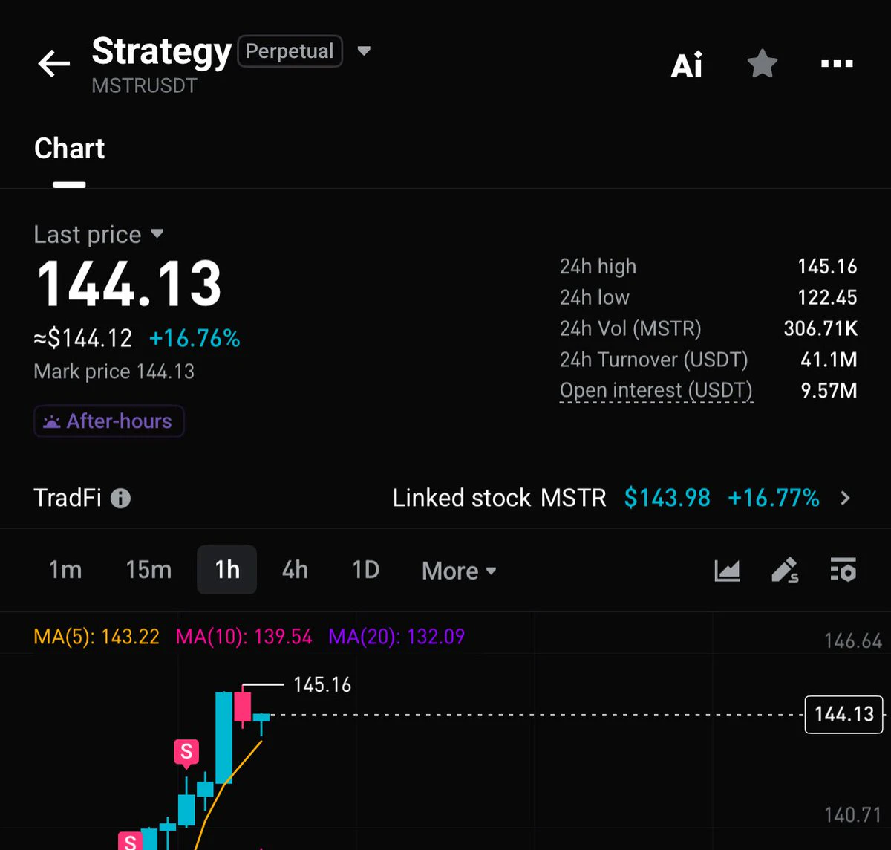Open the Ai assistant icon
The width and height of the screenshot is (891, 850).
tap(687, 65)
